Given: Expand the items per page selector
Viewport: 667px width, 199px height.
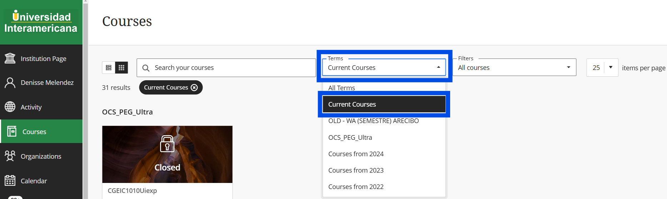Looking at the screenshot, I should point(602,67).
